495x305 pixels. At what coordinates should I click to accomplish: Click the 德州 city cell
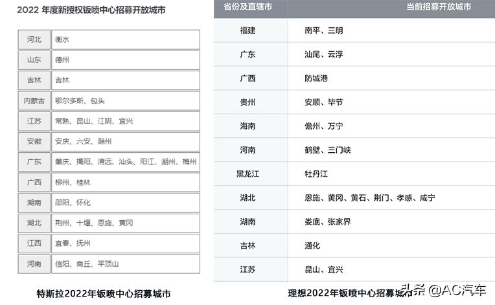(x=126, y=60)
